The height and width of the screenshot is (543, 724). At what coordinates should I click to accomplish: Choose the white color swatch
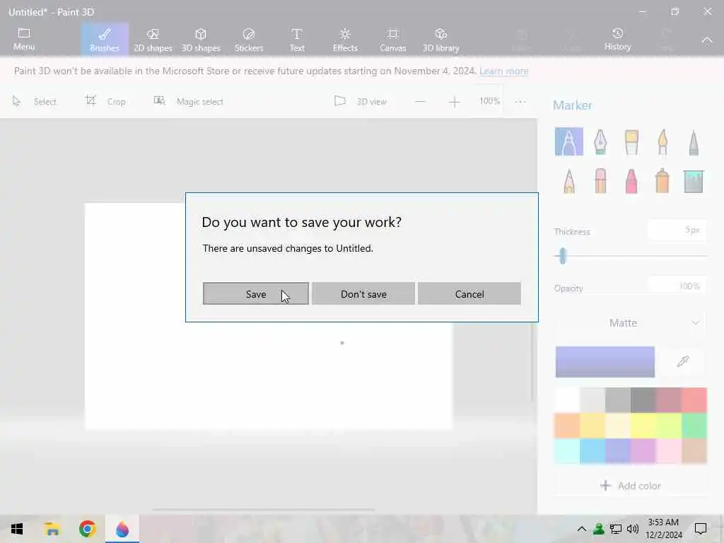(568, 400)
